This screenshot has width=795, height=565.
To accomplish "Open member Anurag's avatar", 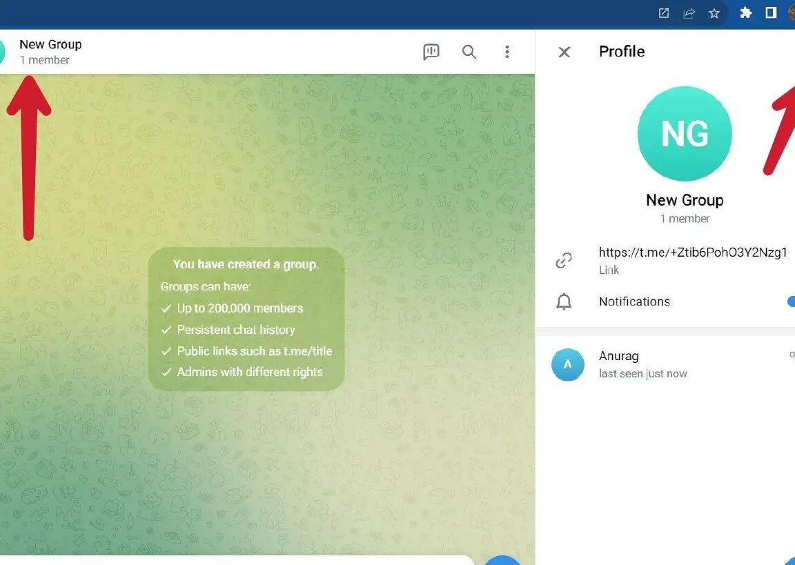I will pyautogui.click(x=568, y=364).
